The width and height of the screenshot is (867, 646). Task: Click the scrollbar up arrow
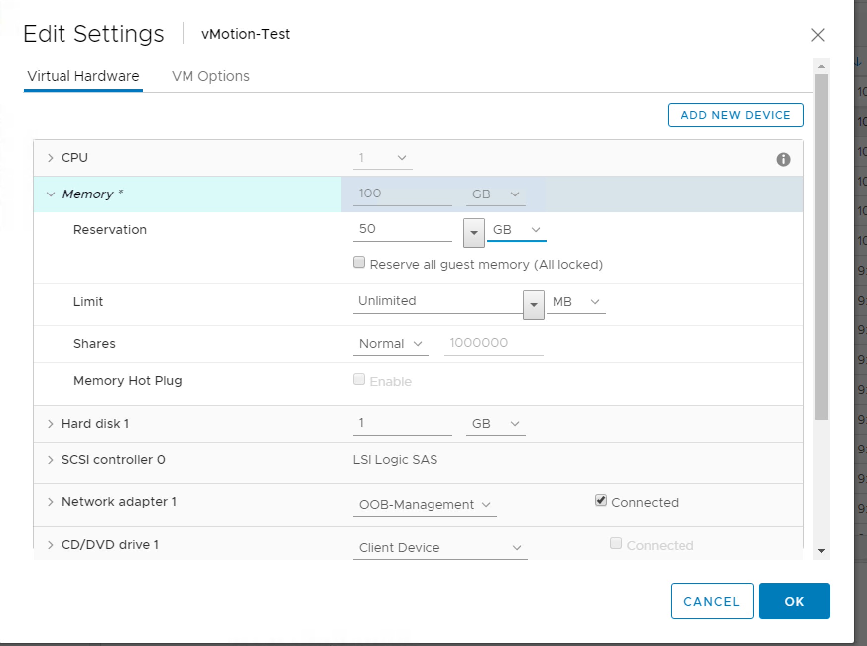coord(822,66)
